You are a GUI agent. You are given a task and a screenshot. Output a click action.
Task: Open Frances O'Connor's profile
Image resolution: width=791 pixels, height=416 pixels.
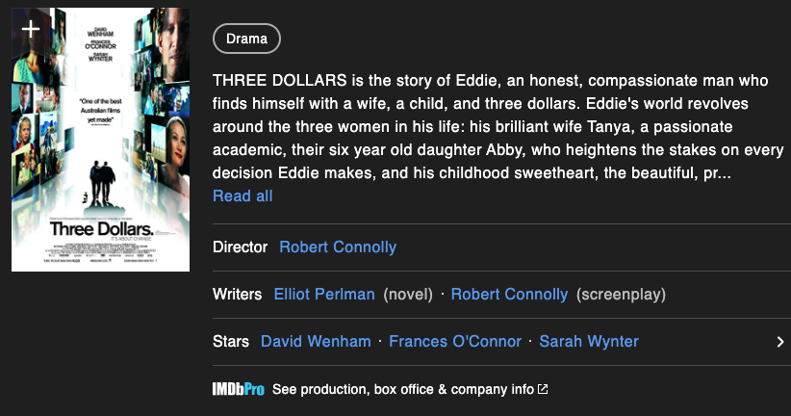tap(455, 341)
